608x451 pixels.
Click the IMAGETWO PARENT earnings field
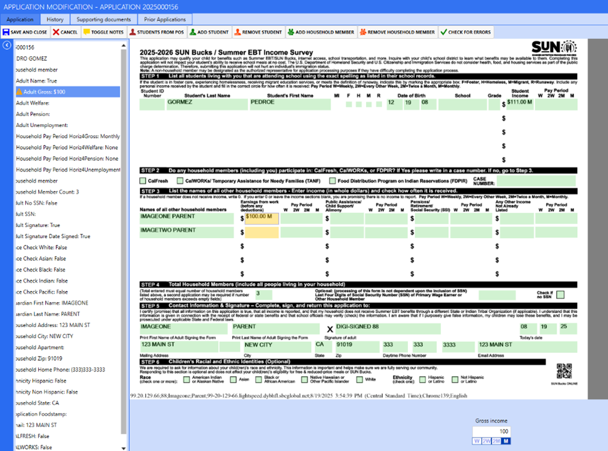pos(262,233)
